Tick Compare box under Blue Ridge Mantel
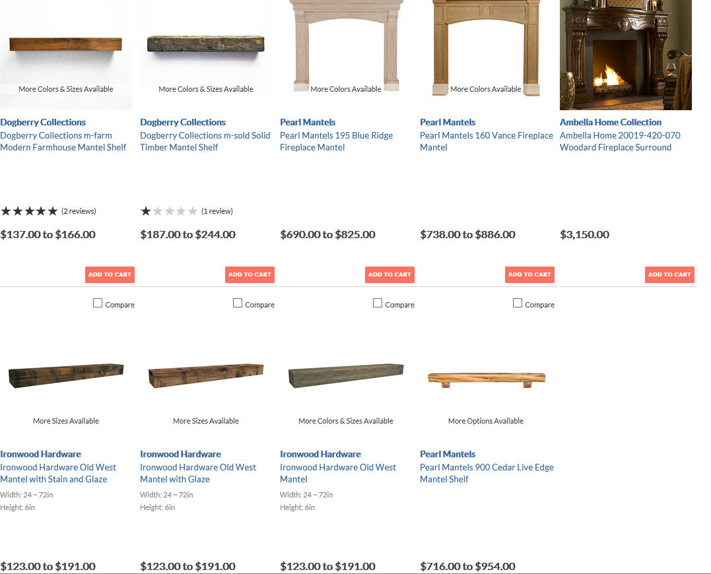Image resolution: width=711 pixels, height=574 pixels. 377,303
